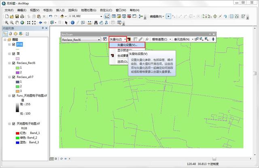The height and width of the screenshot is (168, 259).
Task: Choose 选项(O) in vectorization menu
Action: coord(122,62)
